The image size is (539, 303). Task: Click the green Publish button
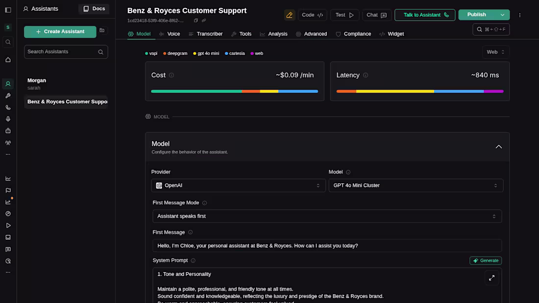[x=477, y=15]
